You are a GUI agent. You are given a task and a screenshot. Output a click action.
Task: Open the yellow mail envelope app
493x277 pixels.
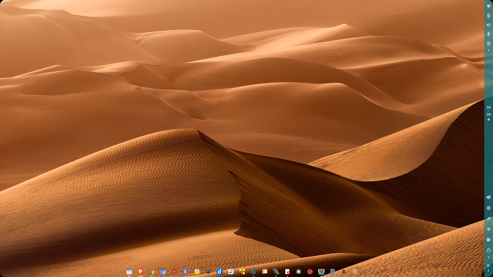tap(197, 272)
